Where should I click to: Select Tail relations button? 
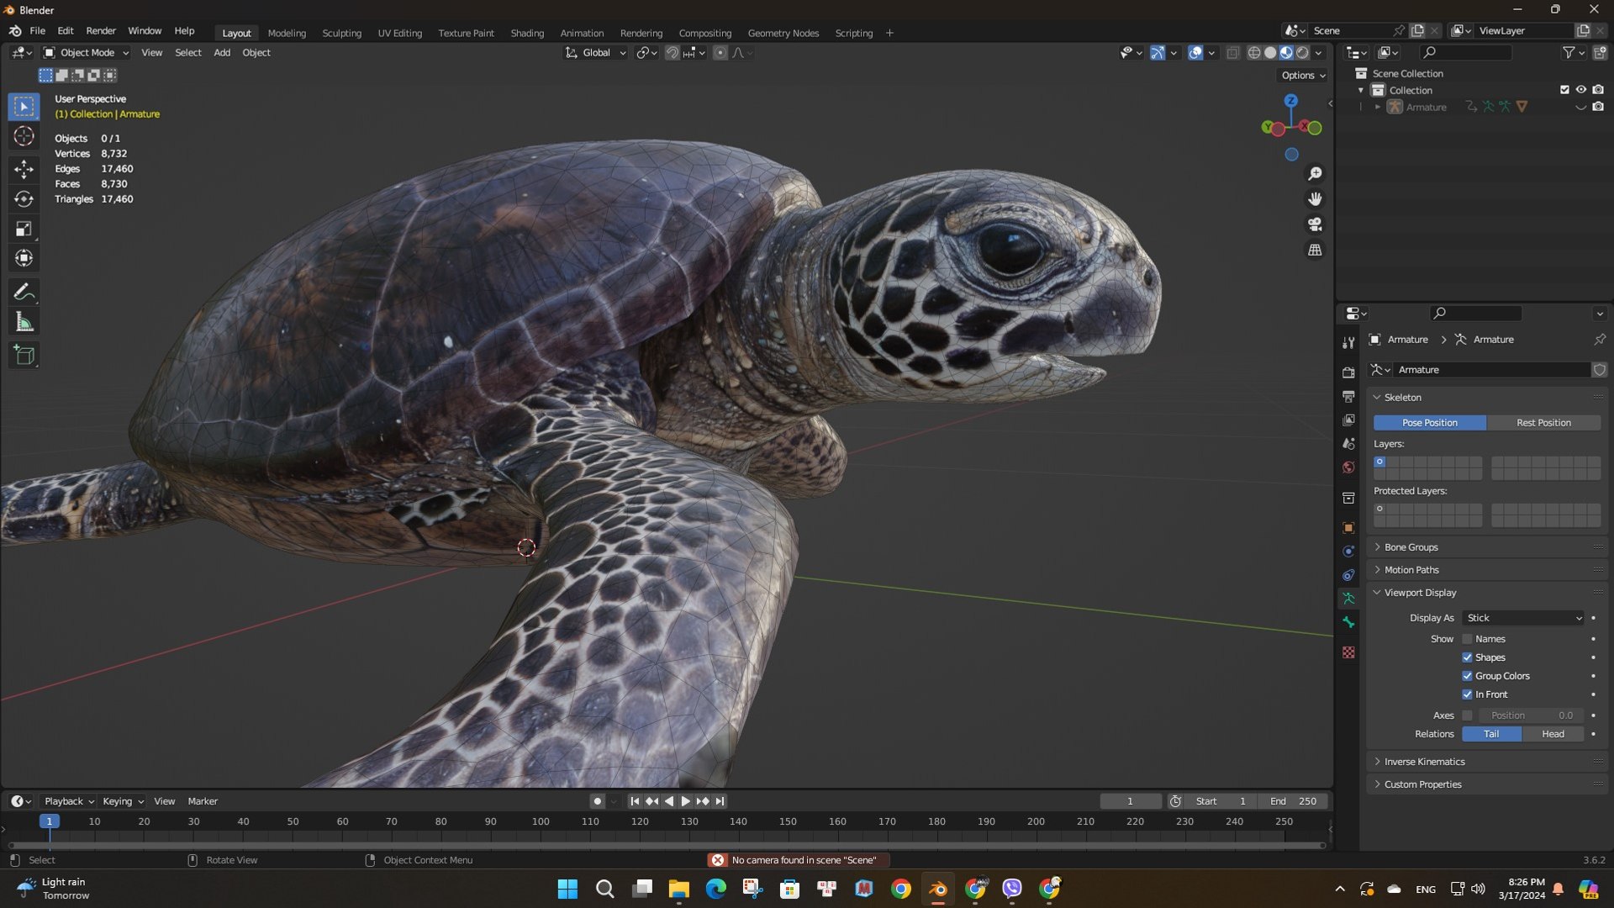point(1491,734)
